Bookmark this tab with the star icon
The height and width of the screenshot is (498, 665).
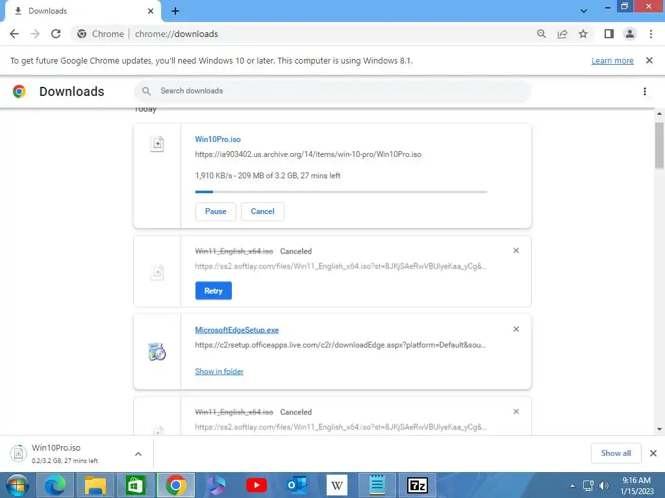[x=583, y=34]
